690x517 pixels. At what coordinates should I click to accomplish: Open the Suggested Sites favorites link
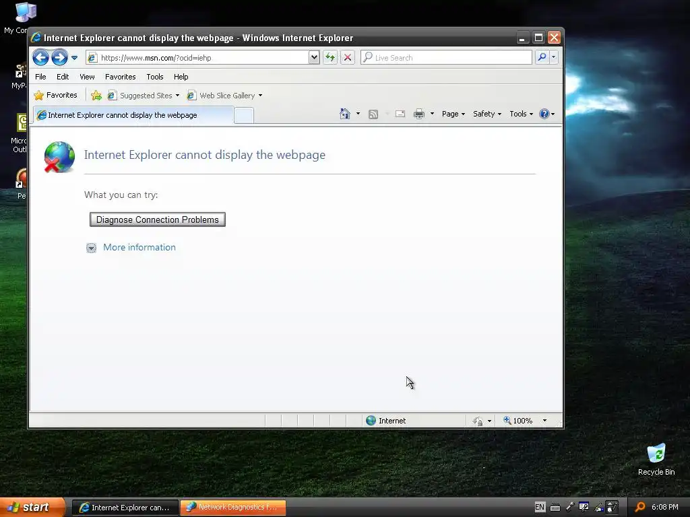(x=143, y=96)
